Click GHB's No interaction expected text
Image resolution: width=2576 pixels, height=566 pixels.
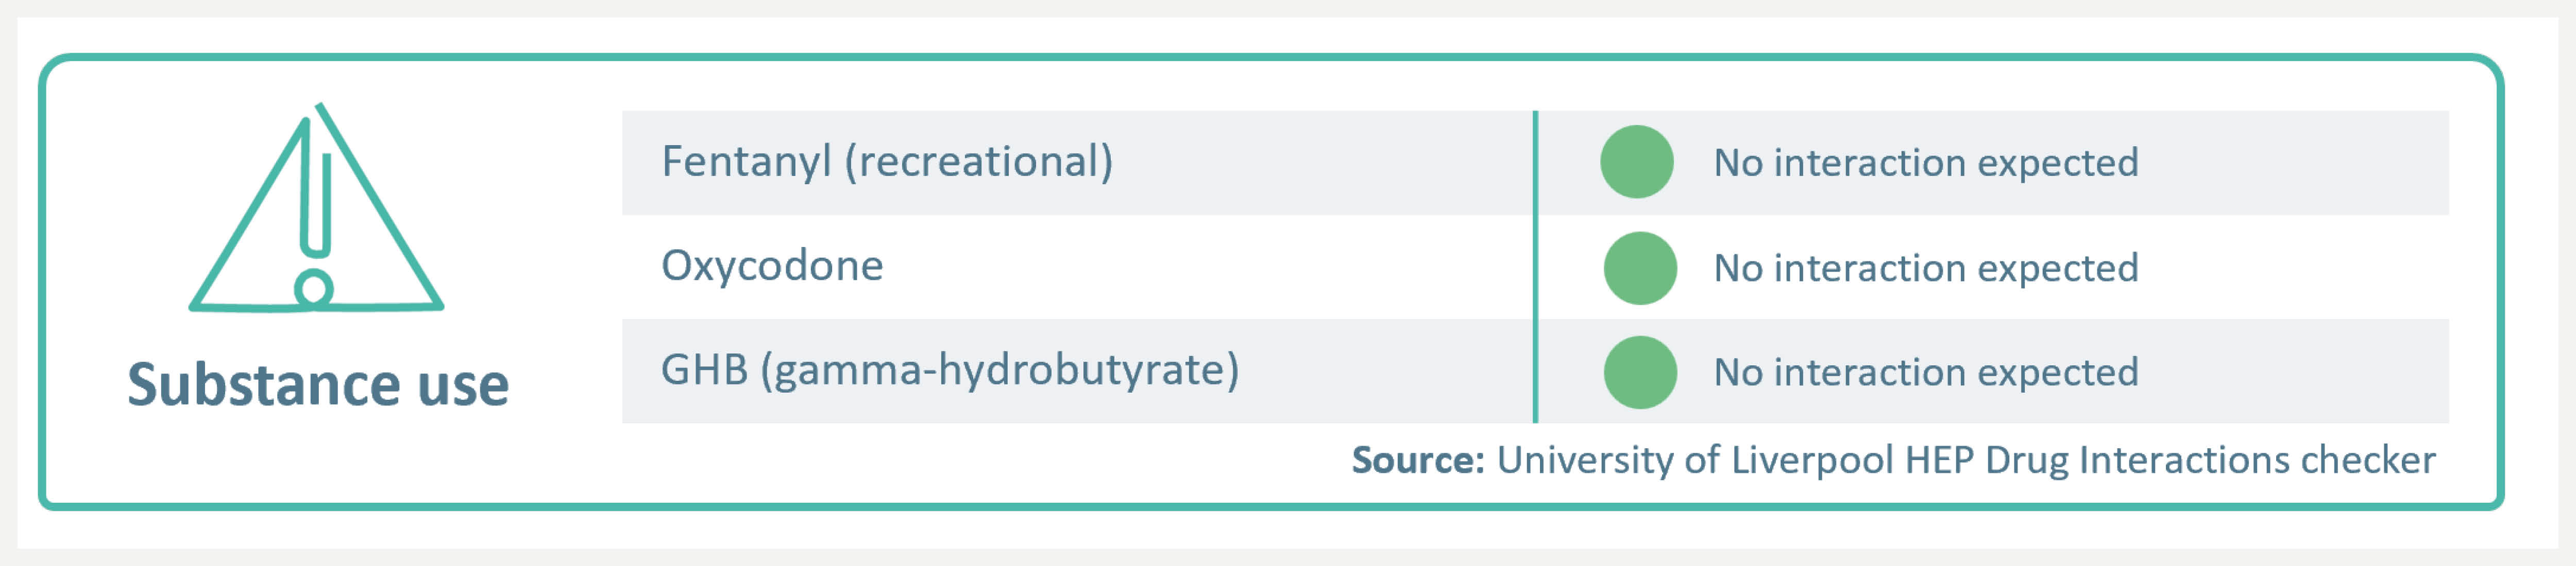(1926, 373)
